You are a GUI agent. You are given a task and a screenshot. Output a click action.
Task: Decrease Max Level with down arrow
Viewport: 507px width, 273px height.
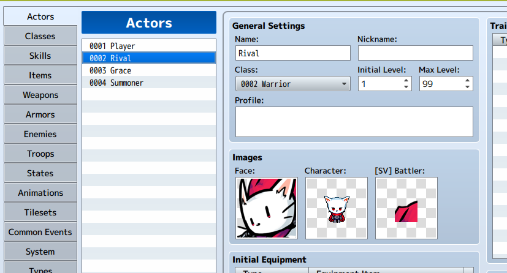point(467,87)
